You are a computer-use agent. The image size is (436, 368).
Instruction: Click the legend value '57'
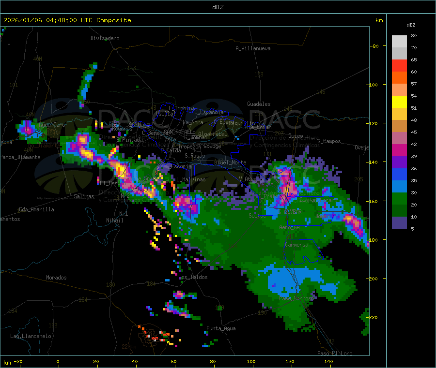[x=414, y=84]
